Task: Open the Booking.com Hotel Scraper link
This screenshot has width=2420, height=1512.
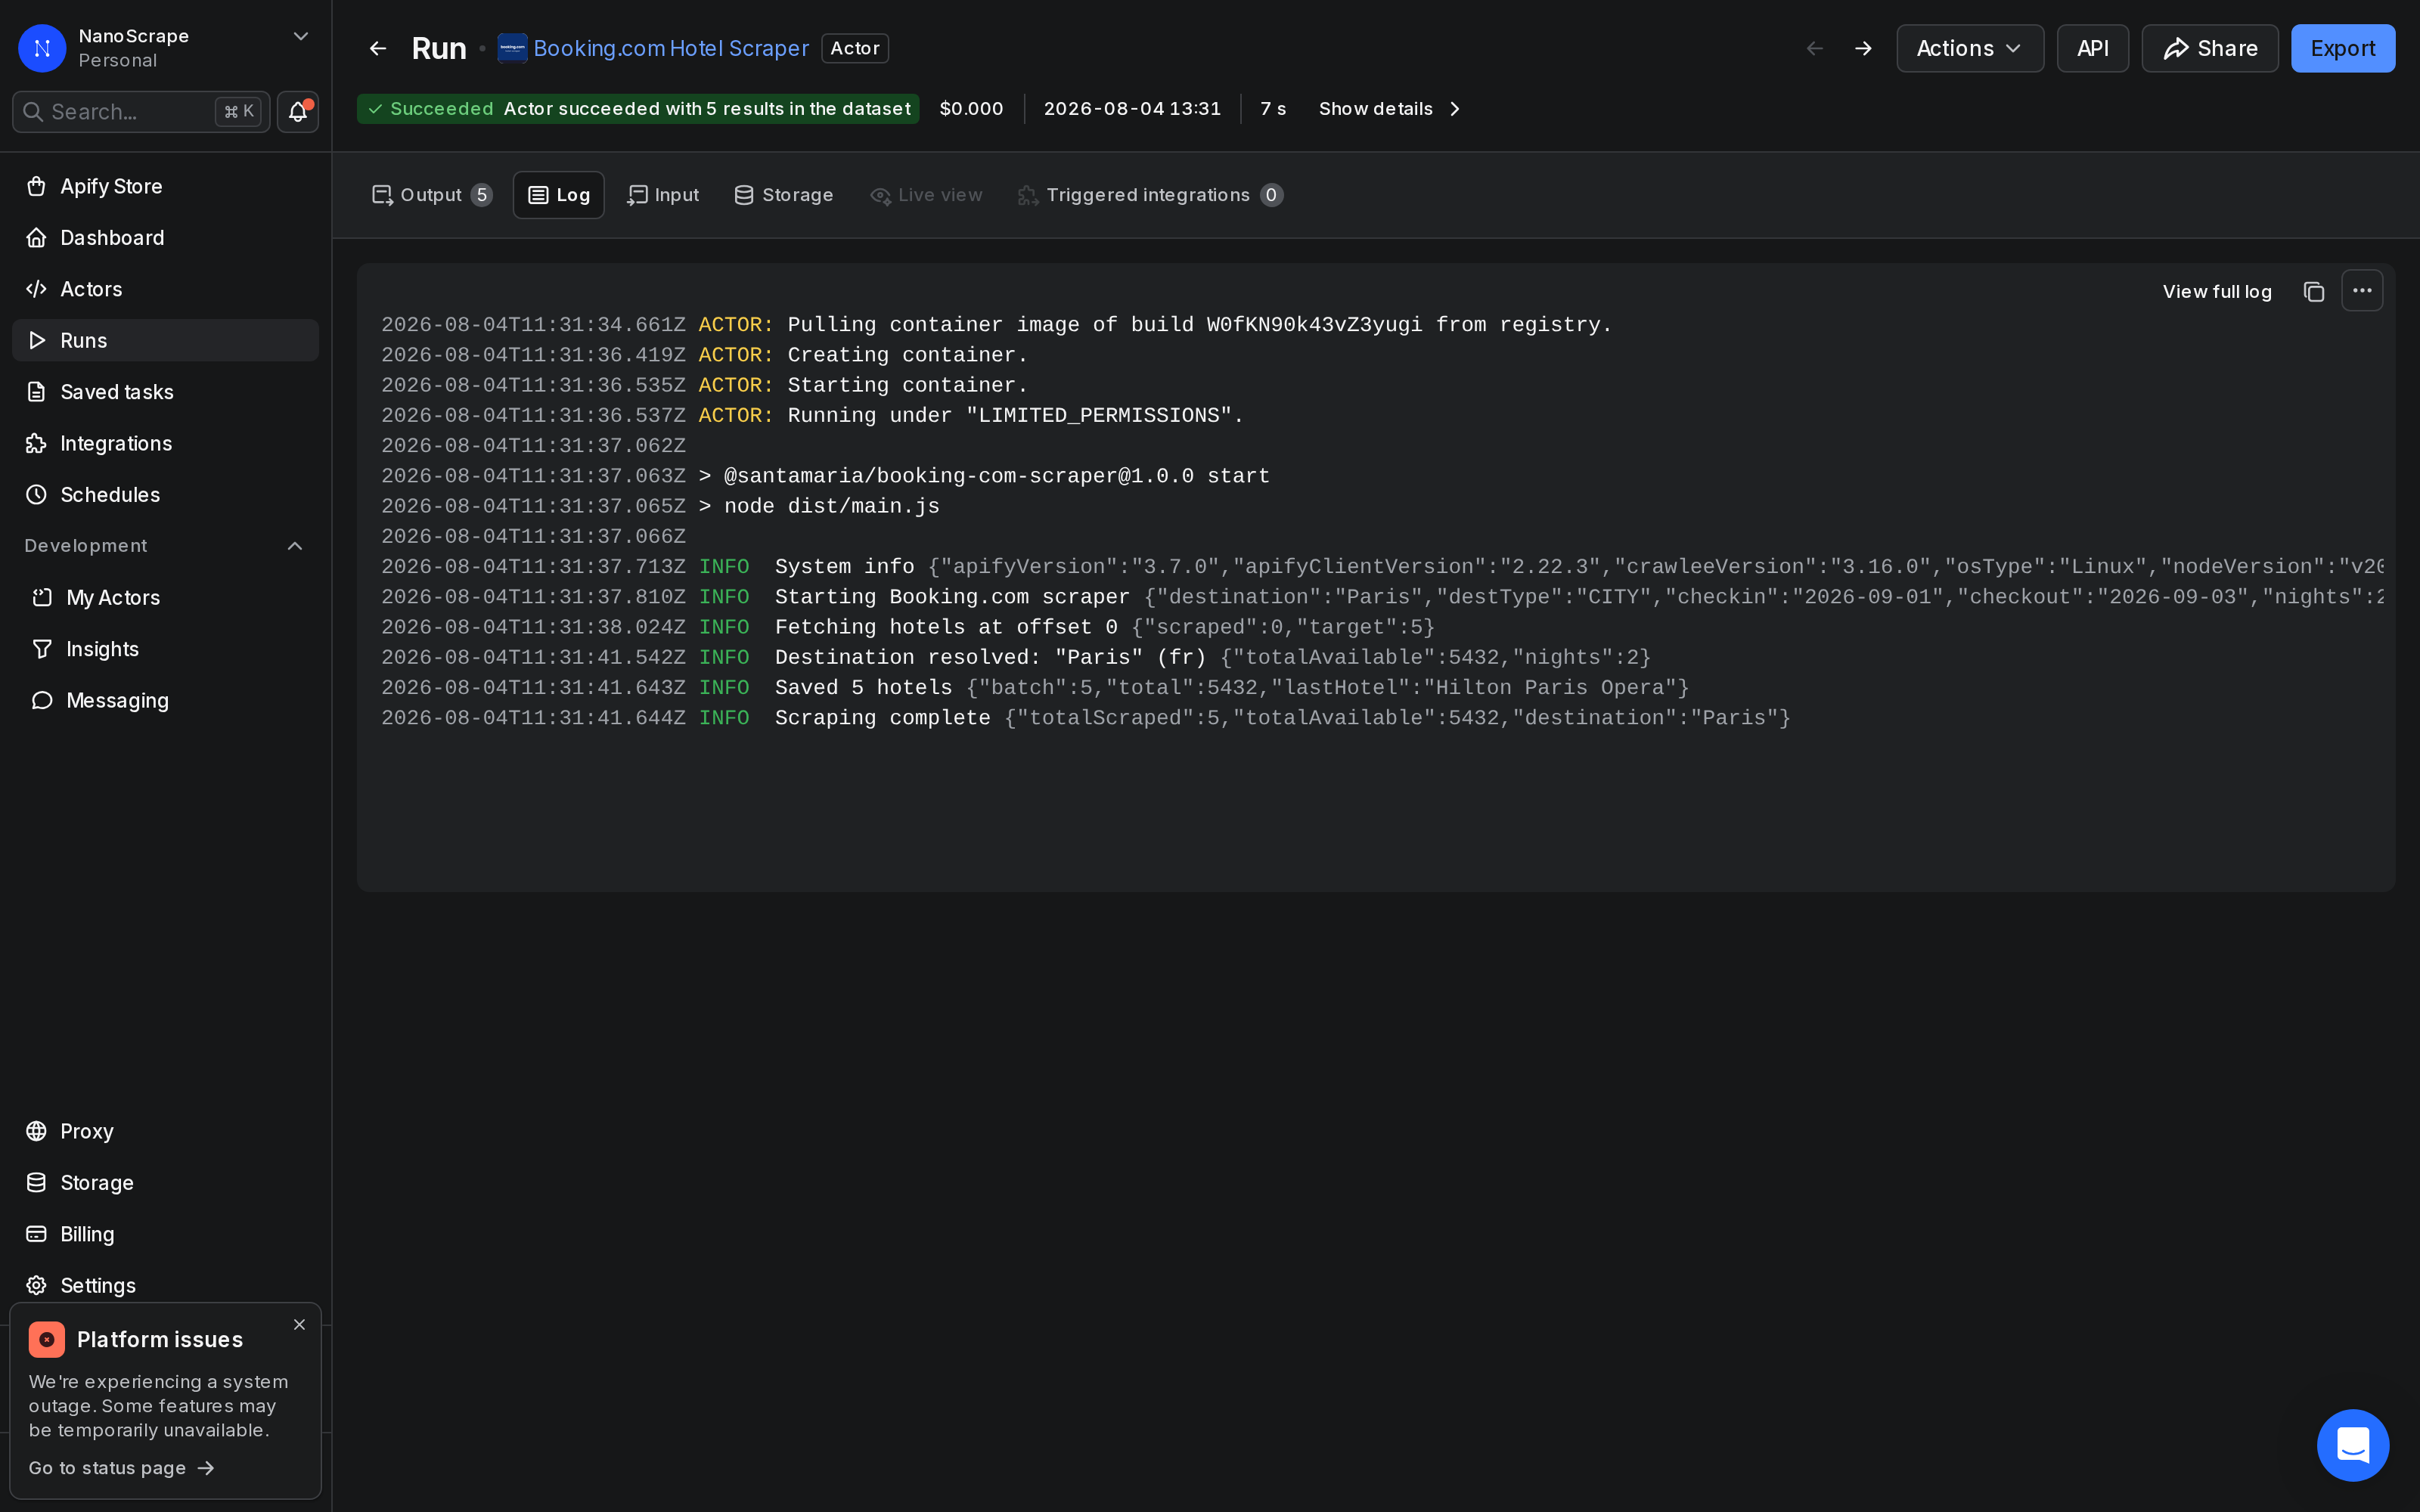Action: (670, 48)
